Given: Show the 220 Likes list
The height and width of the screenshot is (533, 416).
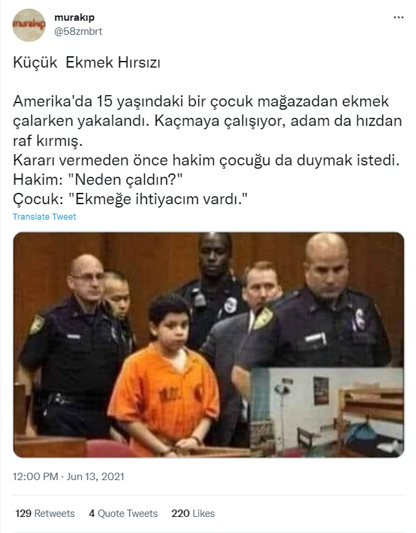Looking at the screenshot, I should coord(193,514).
